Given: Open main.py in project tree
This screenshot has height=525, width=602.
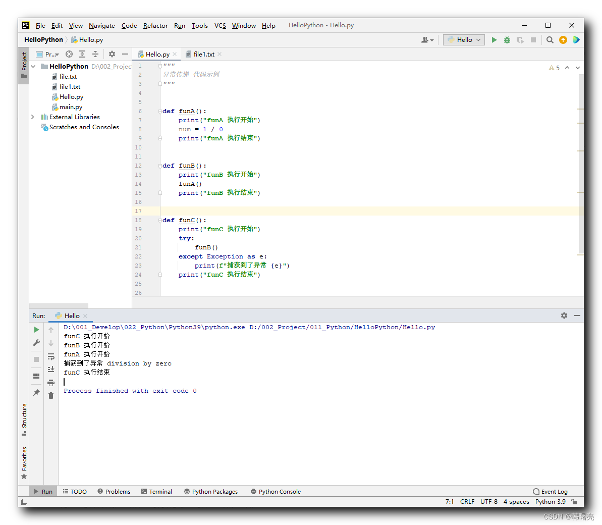Looking at the screenshot, I should [67, 107].
